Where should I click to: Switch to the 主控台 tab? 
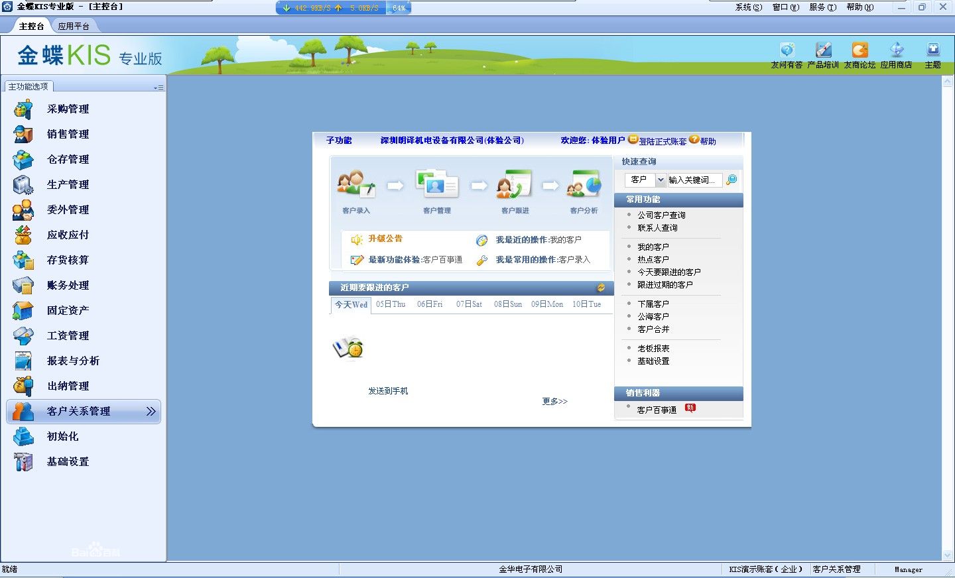click(x=31, y=26)
